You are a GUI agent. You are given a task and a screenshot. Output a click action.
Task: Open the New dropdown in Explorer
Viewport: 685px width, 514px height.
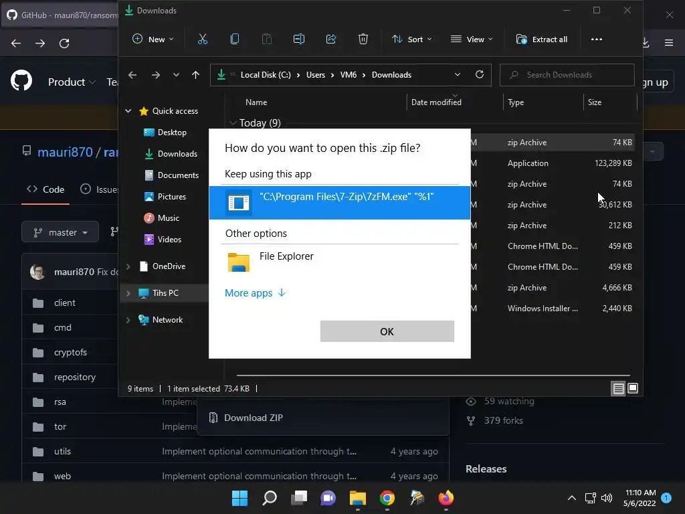coord(153,39)
